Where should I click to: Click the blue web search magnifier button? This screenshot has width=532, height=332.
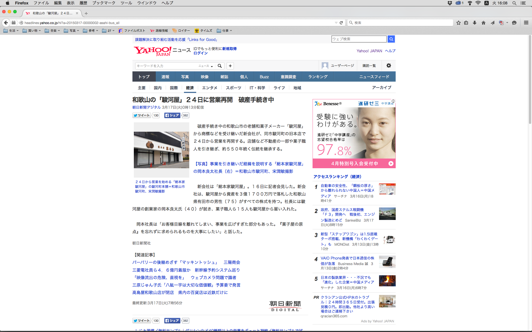point(391,39)
